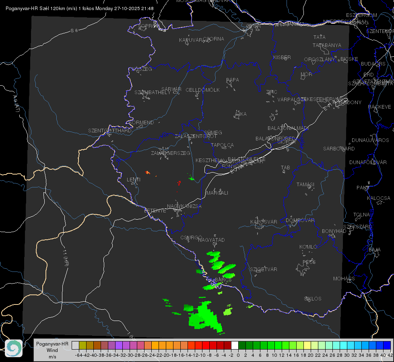
Task: Click the blue Vas county label
Action: [165, 135]
